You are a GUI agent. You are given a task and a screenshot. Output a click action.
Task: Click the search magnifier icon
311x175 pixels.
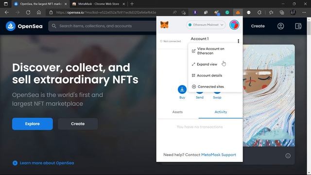pos(54,26)
